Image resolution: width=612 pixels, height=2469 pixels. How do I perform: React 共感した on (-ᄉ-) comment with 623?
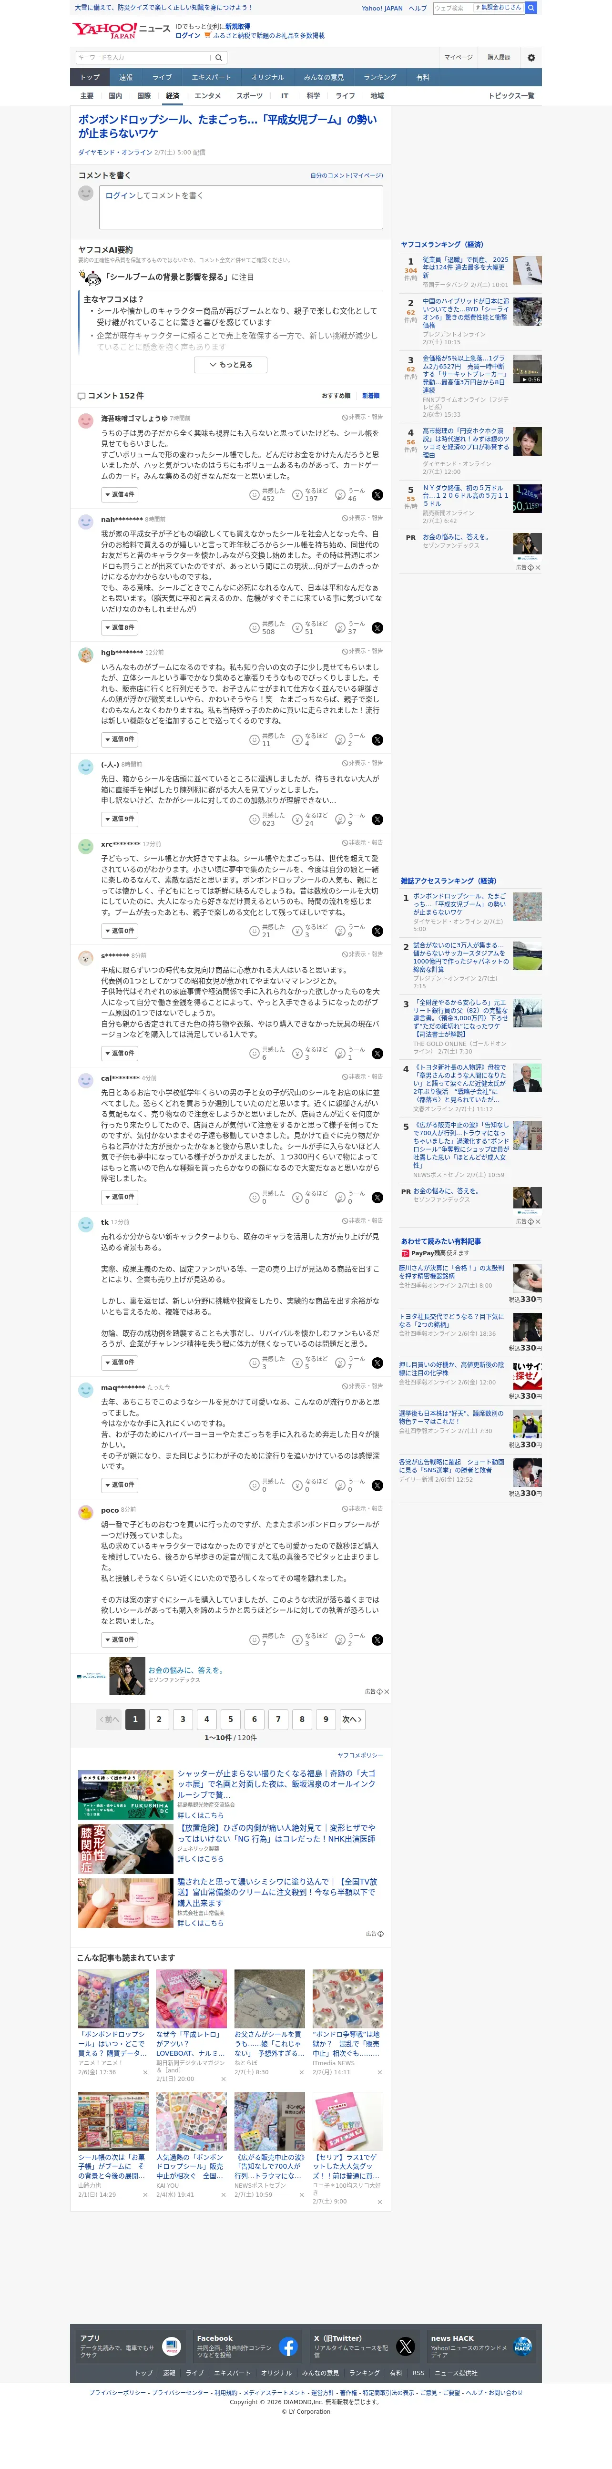(x=267, y=820)
